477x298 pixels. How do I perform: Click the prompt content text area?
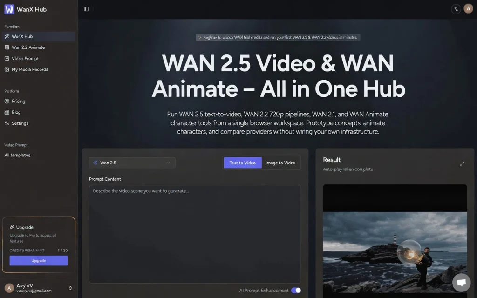click(195, 234)
